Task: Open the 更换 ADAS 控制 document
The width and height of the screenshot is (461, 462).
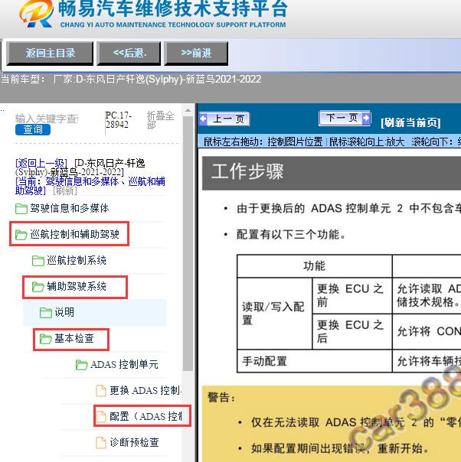Action: [x=145, y=390]
